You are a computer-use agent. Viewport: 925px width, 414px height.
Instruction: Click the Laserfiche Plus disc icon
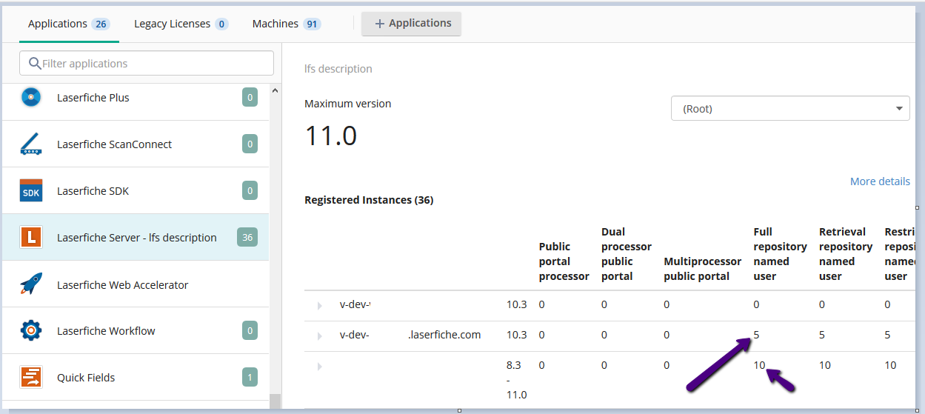pyautogui.click(x=31, y=98)
